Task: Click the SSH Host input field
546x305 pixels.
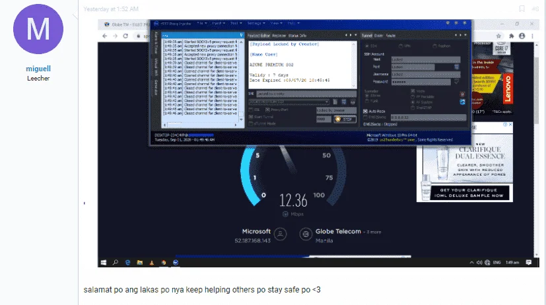Action: 426,59
